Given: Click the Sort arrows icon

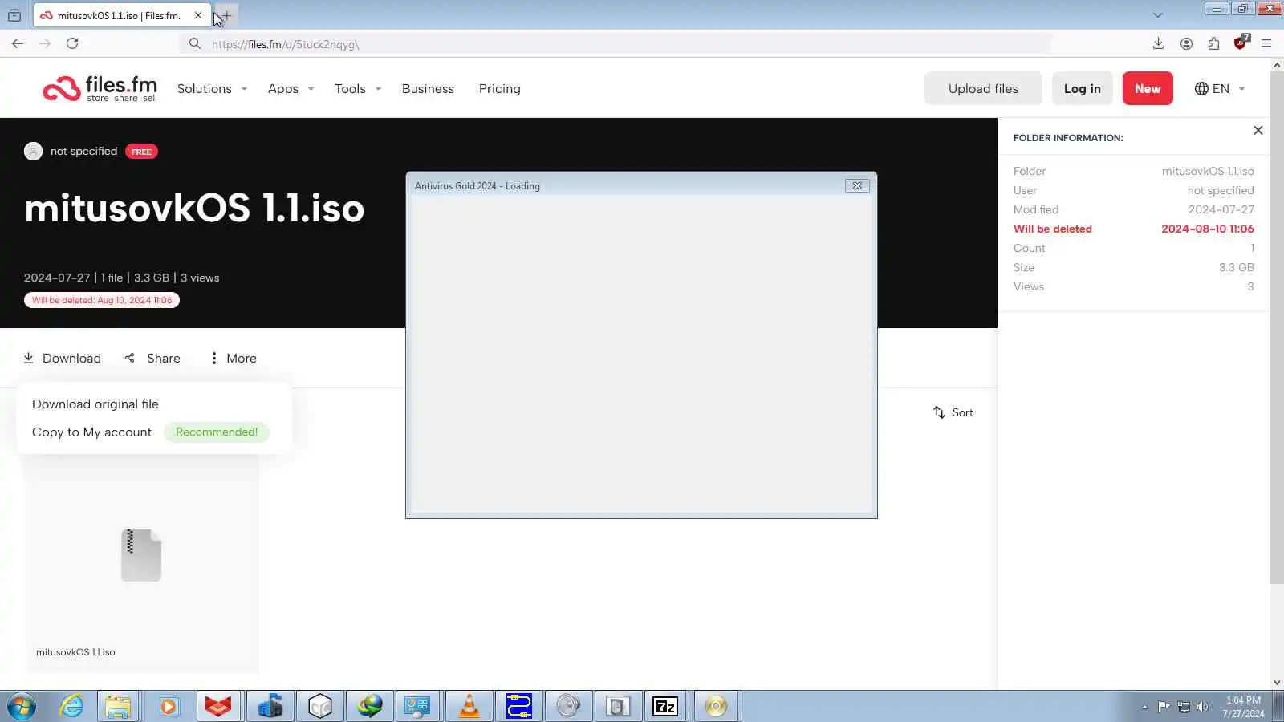Looking at the screenshot, I should [939, 412].
